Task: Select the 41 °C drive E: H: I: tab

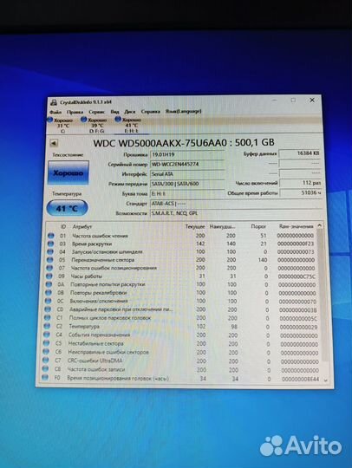Action: (131, 125)
